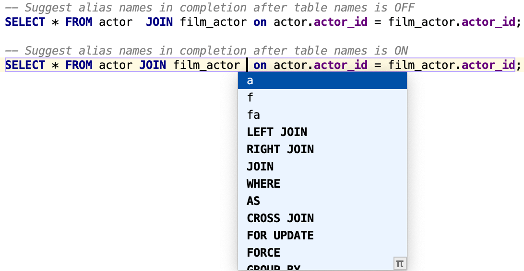
Task: Click film_actor table name in second query
Action: pyautogui.click(x=206, y=65)
